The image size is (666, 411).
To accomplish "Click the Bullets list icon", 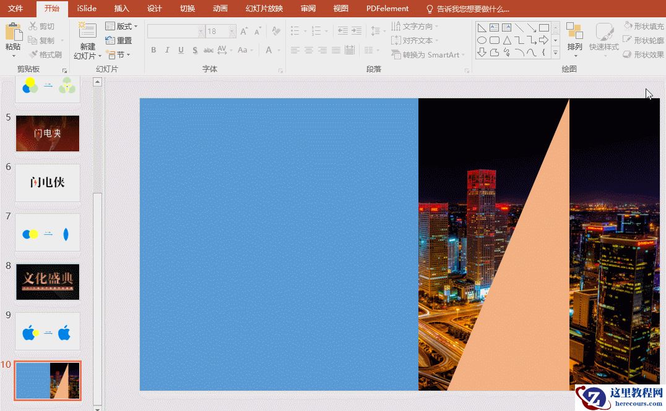I will click(295, 30).
